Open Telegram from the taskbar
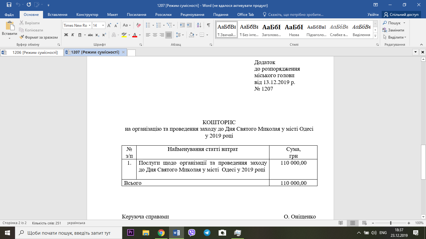 pos(207,232)
